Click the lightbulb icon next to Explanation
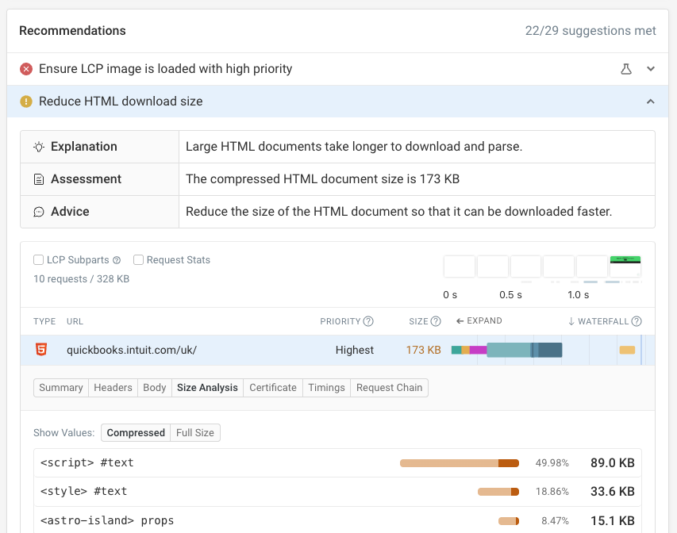Screen dimensions: 677x533 point(37,147)
